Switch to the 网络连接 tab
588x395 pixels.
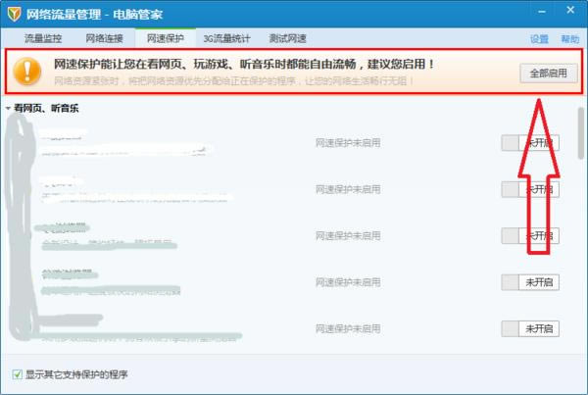pos(104,38)
